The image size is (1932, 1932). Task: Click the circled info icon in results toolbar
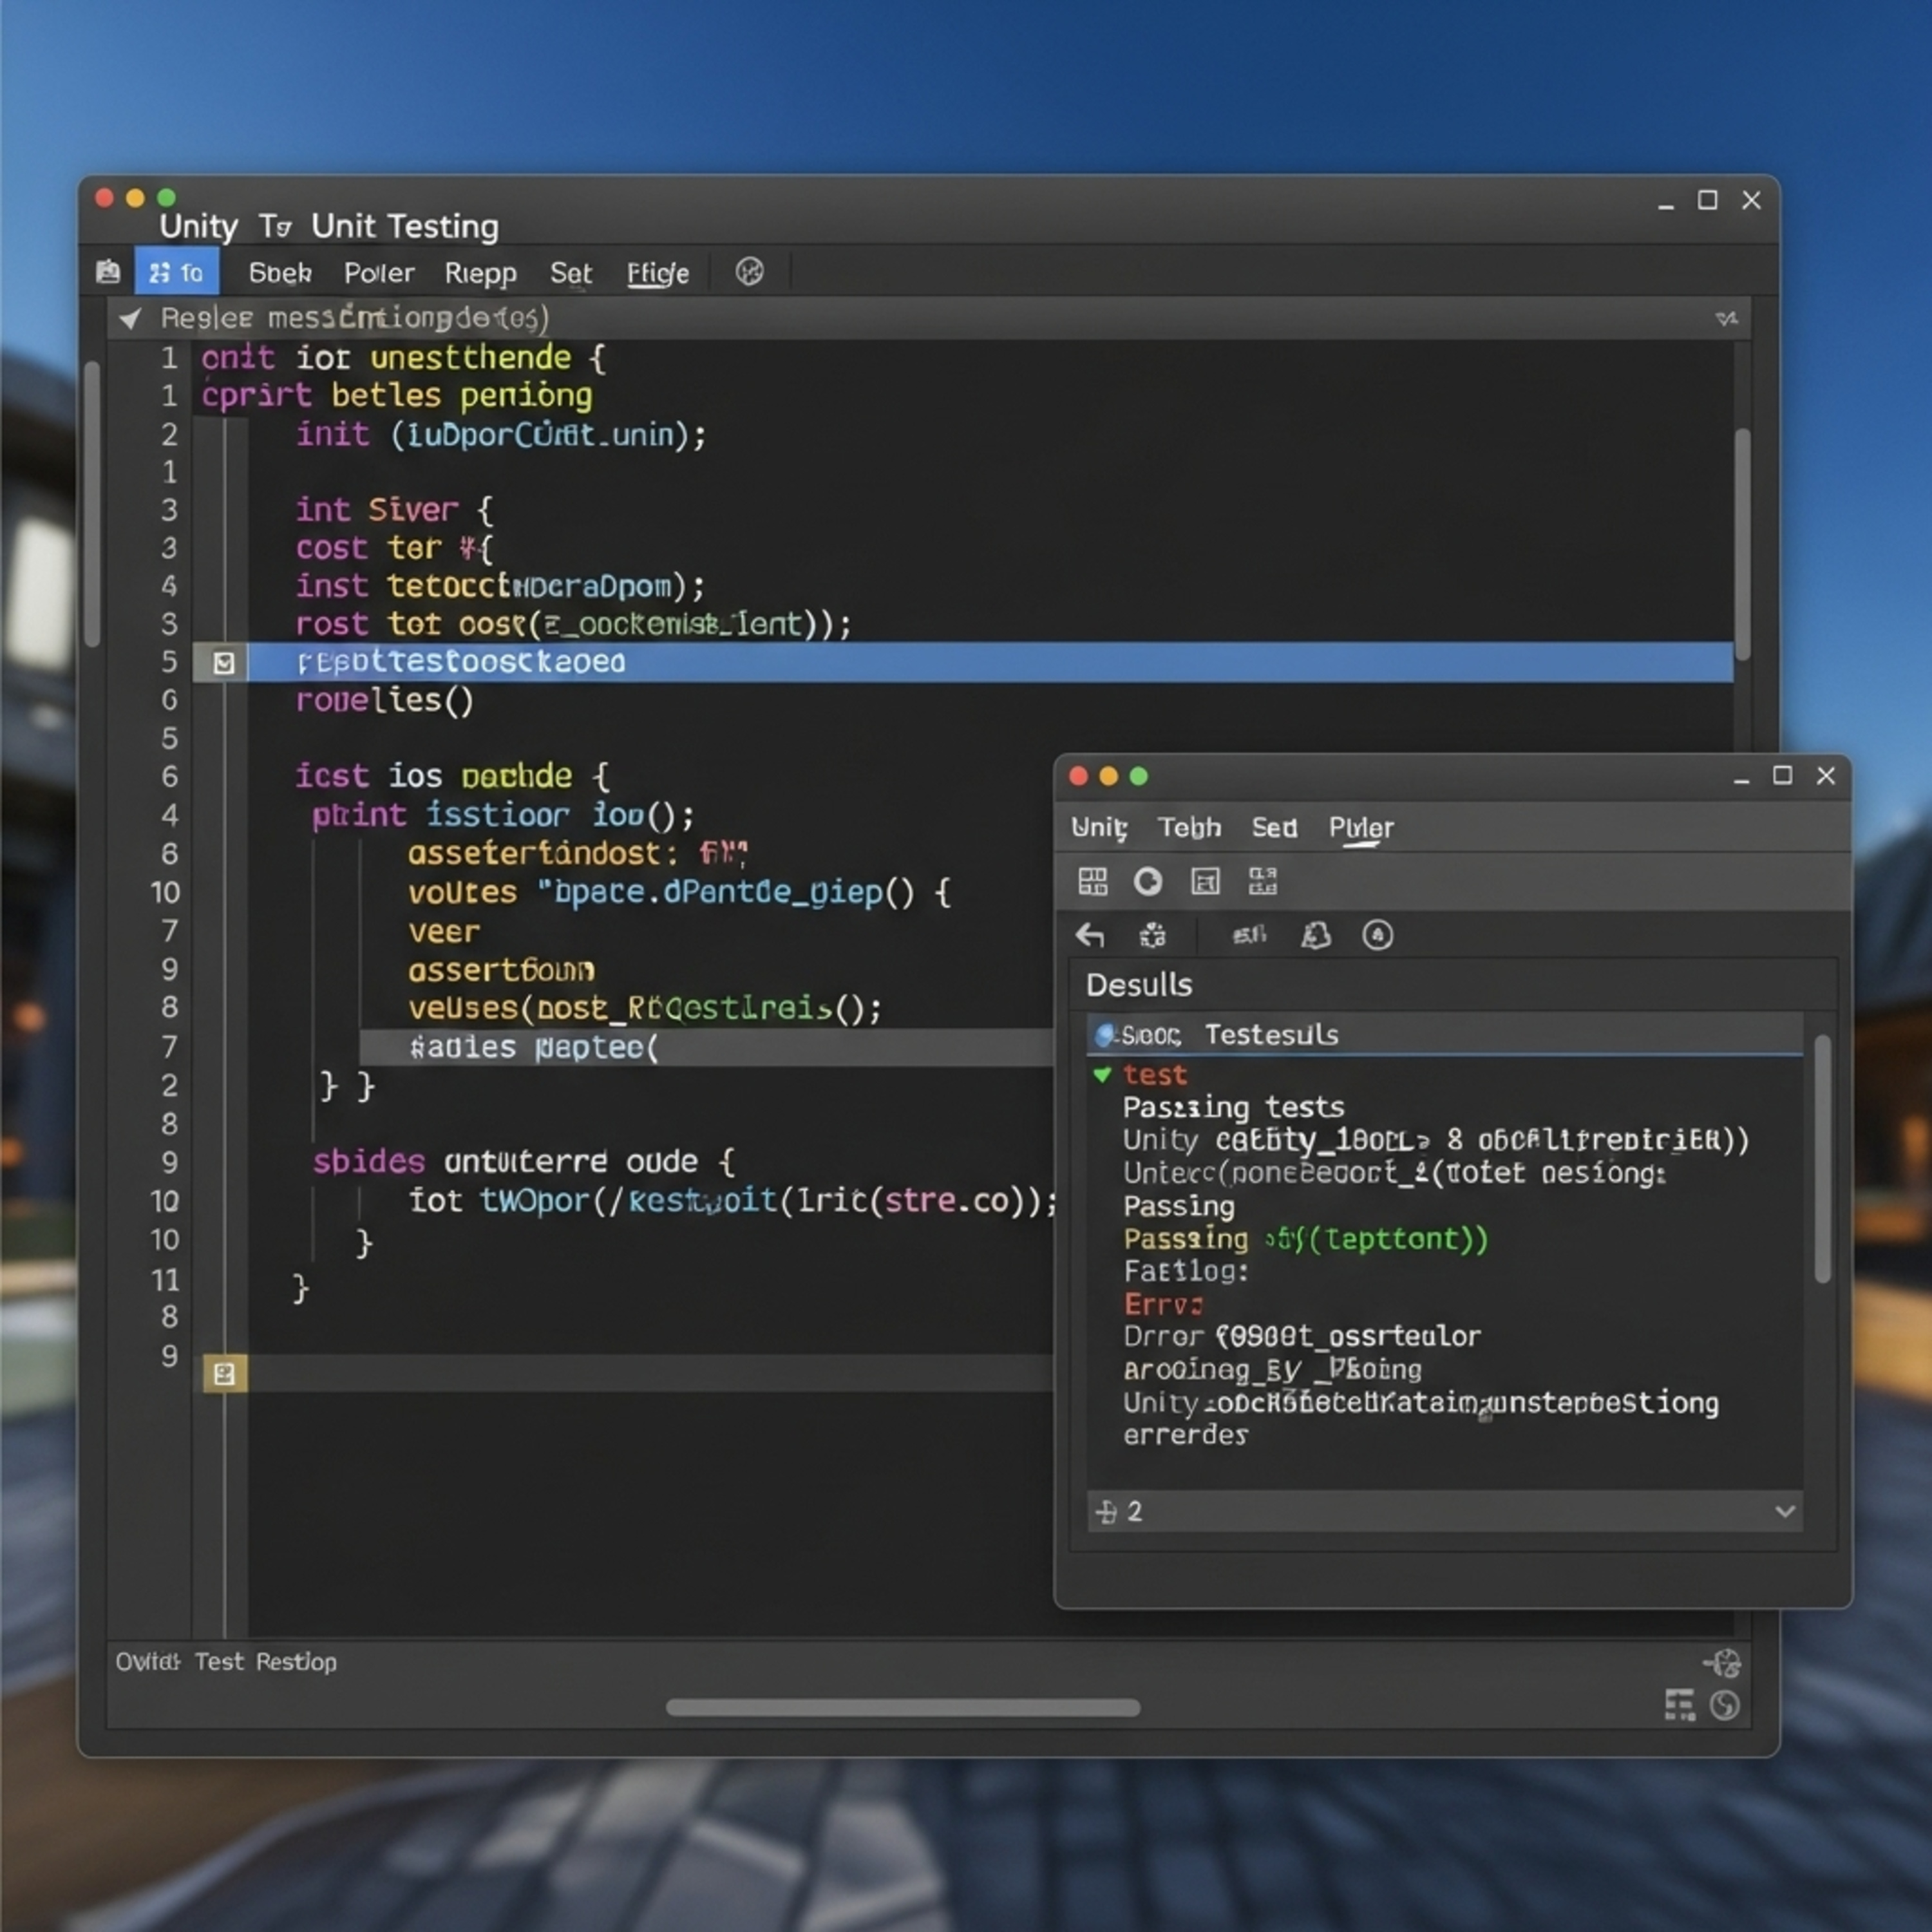point(1377,935)
